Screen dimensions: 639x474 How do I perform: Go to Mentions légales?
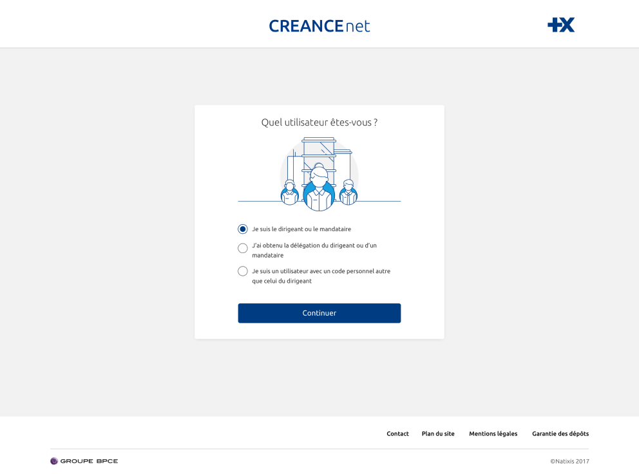(493, 434)
